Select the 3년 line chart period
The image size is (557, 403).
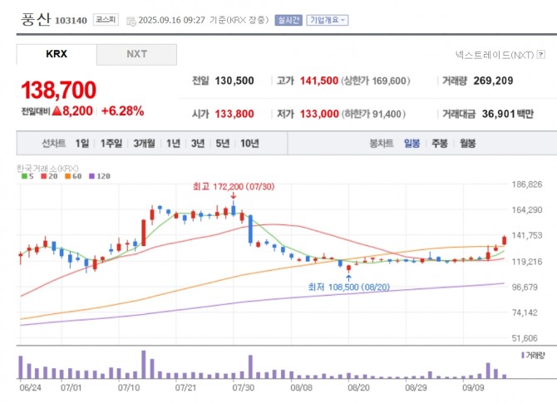(198, 143)
